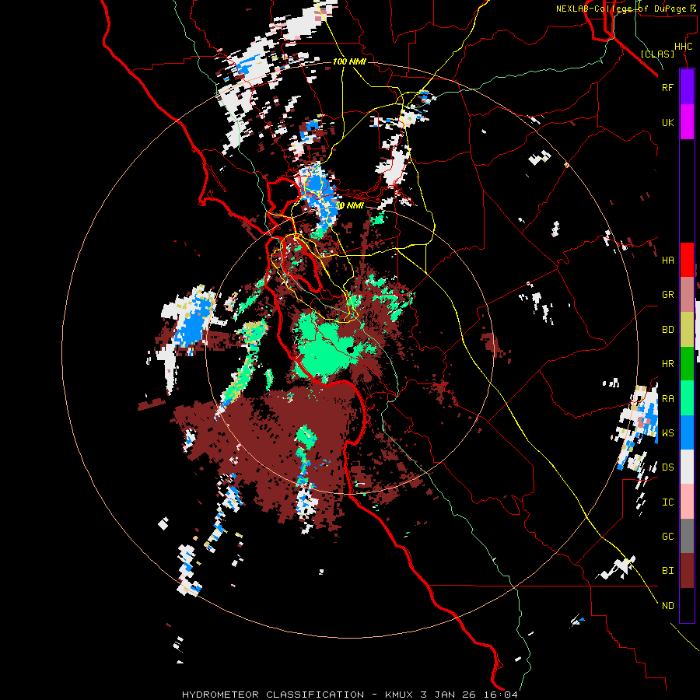Click the black radar site dot at center
Viewport: 700px width, 700px height.
click(351, 349)
